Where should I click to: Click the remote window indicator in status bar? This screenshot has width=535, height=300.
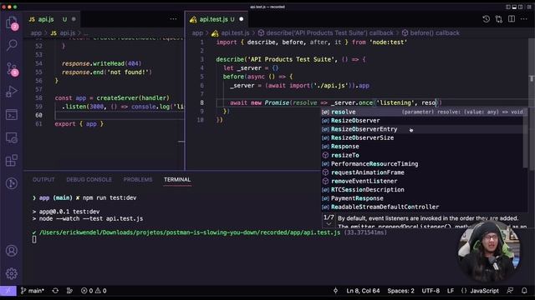coord(8,291)
